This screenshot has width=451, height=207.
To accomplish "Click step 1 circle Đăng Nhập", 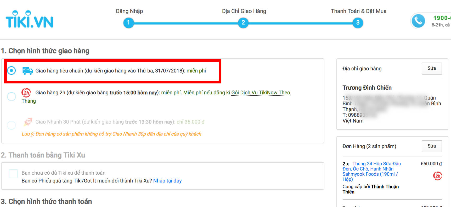I will tap(128, 23).
